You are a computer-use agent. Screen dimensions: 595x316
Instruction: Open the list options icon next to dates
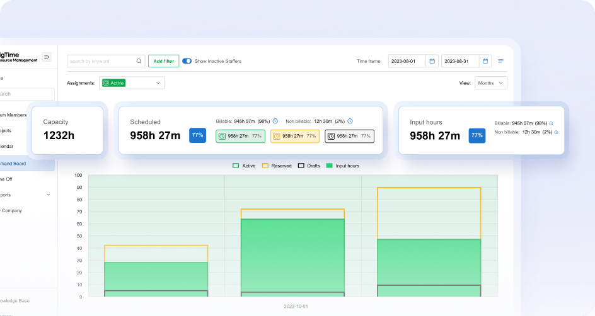501,61
